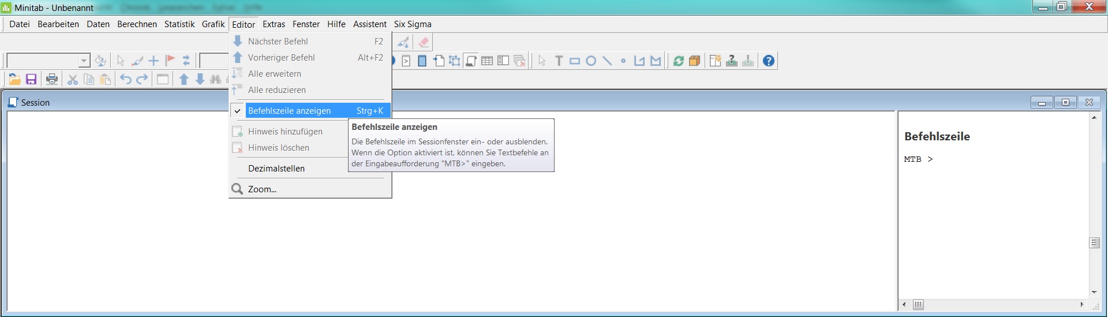1108x317 pixels.
Task: Open the Assistent menu
Action: [370, 24]
